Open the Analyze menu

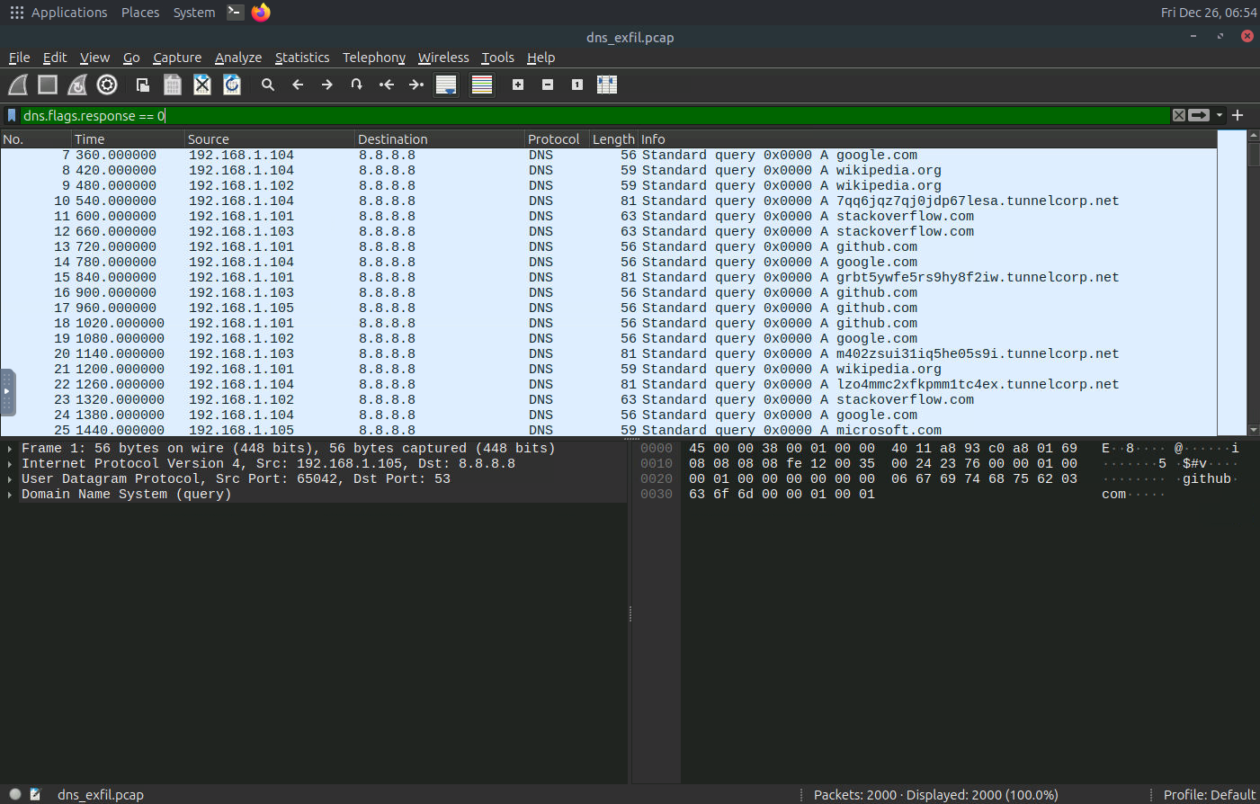coord(237,58)
